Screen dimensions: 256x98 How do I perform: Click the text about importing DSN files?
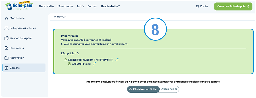point(153,82)
